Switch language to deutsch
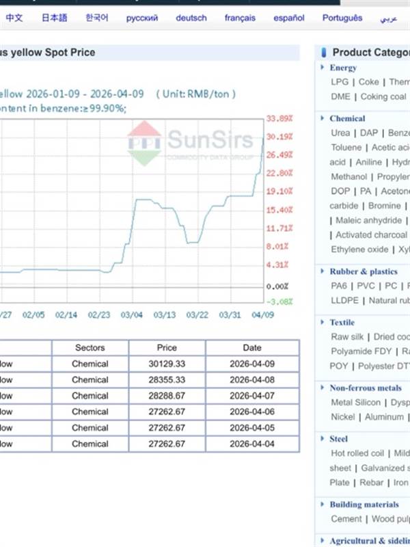The height and width of the screenshot is (547, 410). [x=191, y=18]
